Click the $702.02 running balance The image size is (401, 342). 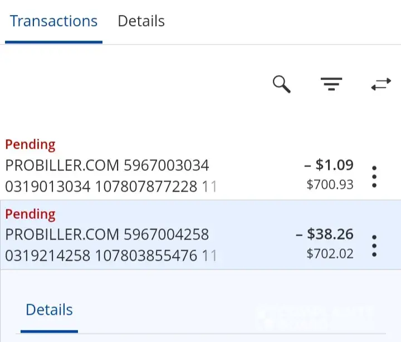(330, 254)
